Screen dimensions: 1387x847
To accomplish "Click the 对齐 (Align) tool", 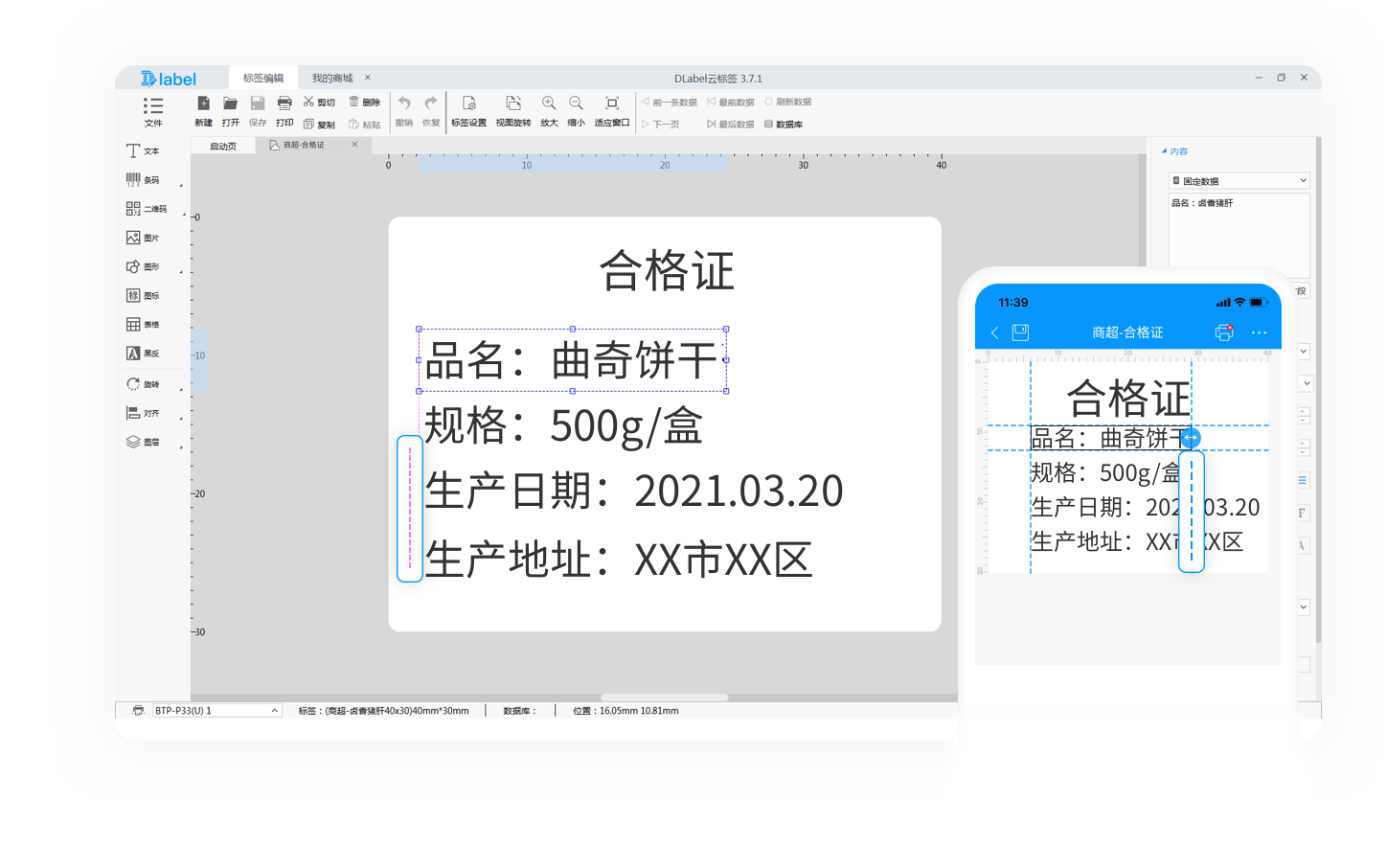I will [x=143, y=413].
